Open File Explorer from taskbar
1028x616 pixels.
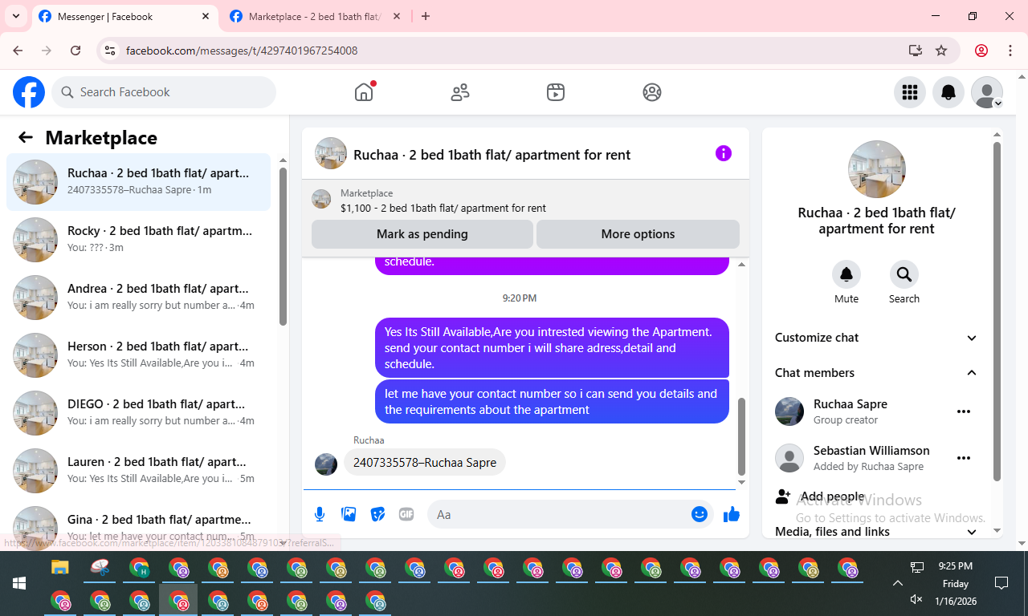coord(60,568)
